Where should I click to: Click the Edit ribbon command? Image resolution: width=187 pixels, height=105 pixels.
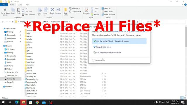tap(94, 11)
